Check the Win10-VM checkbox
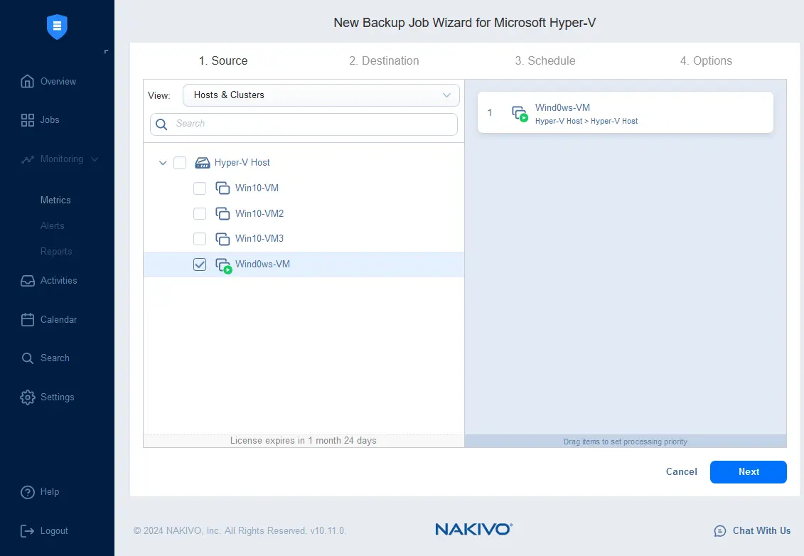The width and height of the screenshot is (804, 556). (200, 188)
